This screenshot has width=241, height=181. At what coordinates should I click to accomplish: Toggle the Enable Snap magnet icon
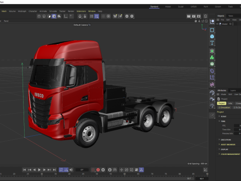pos(80,16)
